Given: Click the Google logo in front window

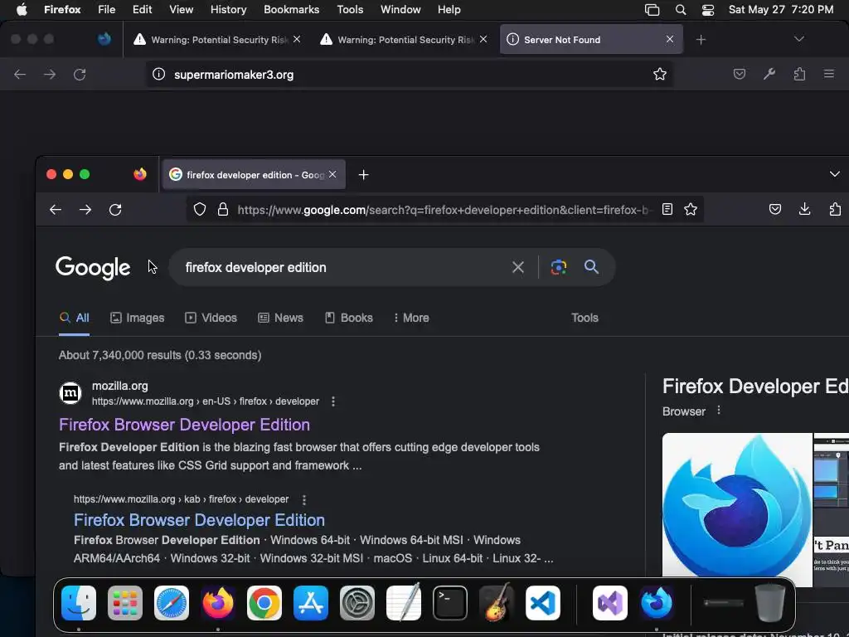Looking at the screenshot, I should 93,267.
